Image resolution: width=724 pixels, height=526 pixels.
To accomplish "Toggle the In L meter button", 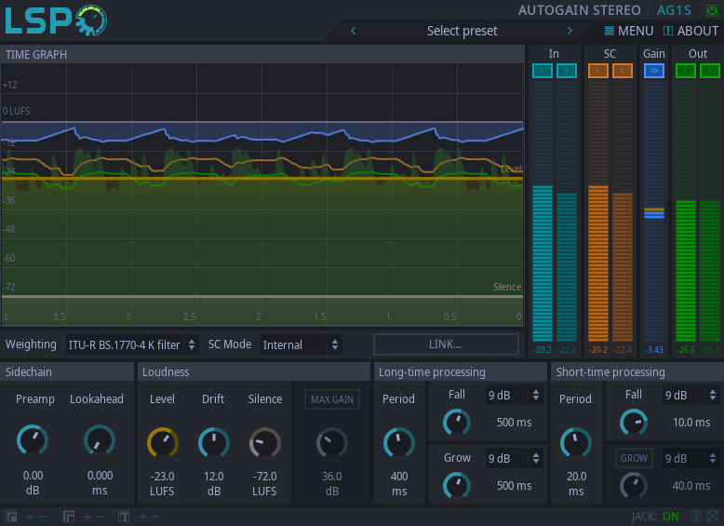I will click(x=543, y=71).
